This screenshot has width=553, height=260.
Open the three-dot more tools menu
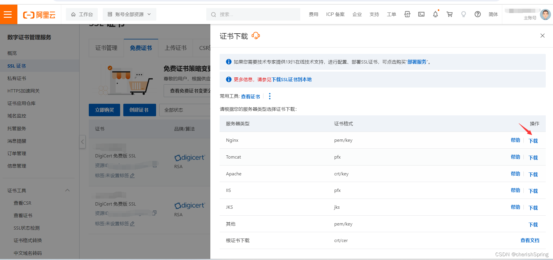pos(270,96)
